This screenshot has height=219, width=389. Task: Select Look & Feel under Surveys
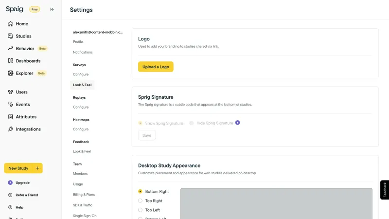82,85
